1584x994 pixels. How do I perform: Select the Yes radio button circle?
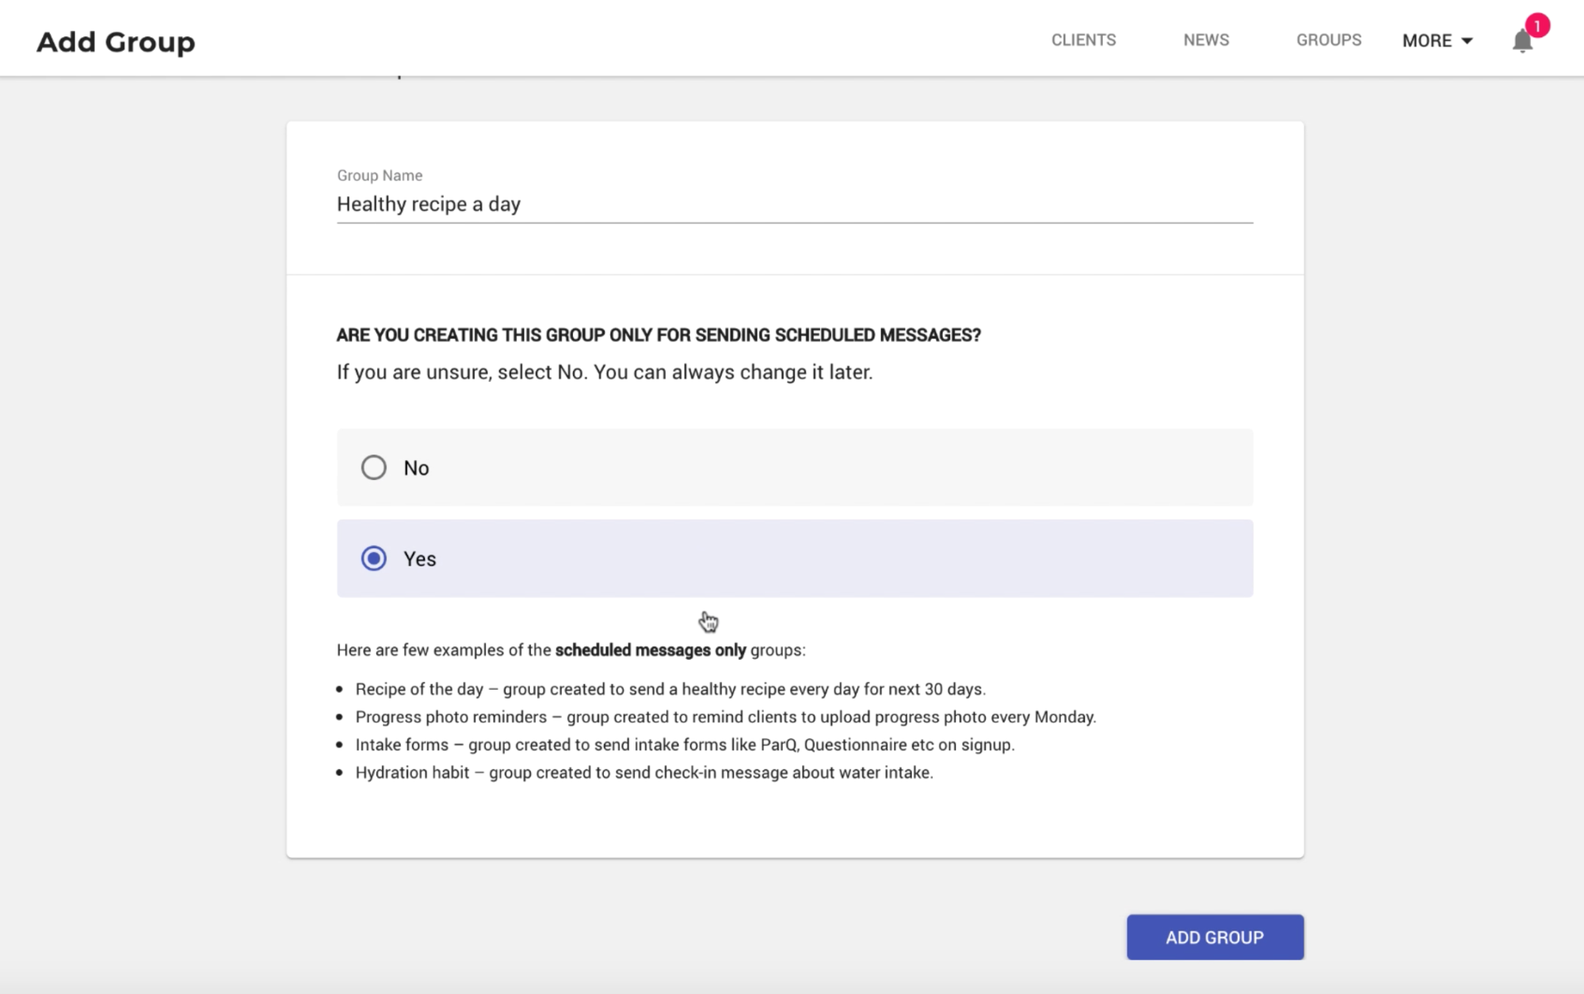[x=373, y=558]
